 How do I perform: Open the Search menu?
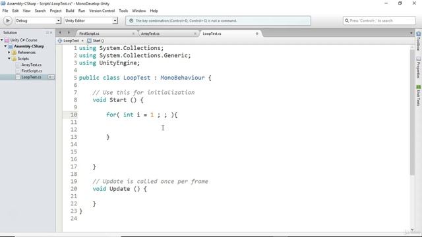click(x=40, y=11)
